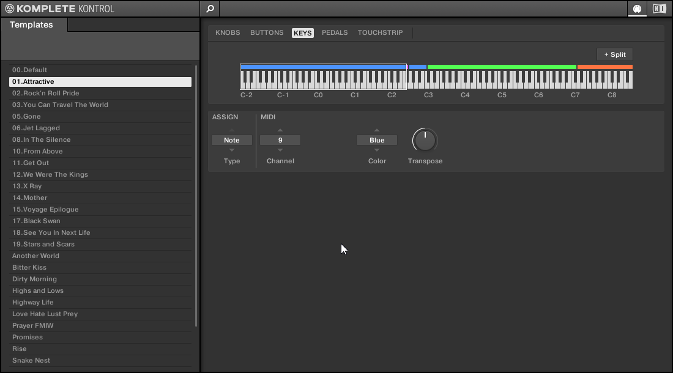Select the short blue key zone near C3
Image resolution: width=673 pixels, height=373 pixels.
(x=418, y=67)
